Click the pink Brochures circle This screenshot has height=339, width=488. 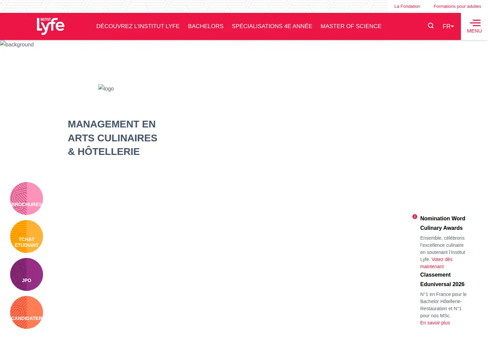(x=26, y=198)
